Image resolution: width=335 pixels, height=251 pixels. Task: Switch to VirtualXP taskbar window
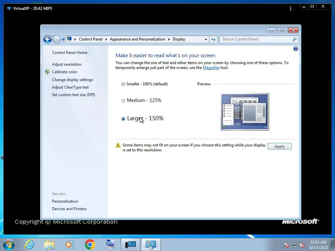(x=130, y=244)
